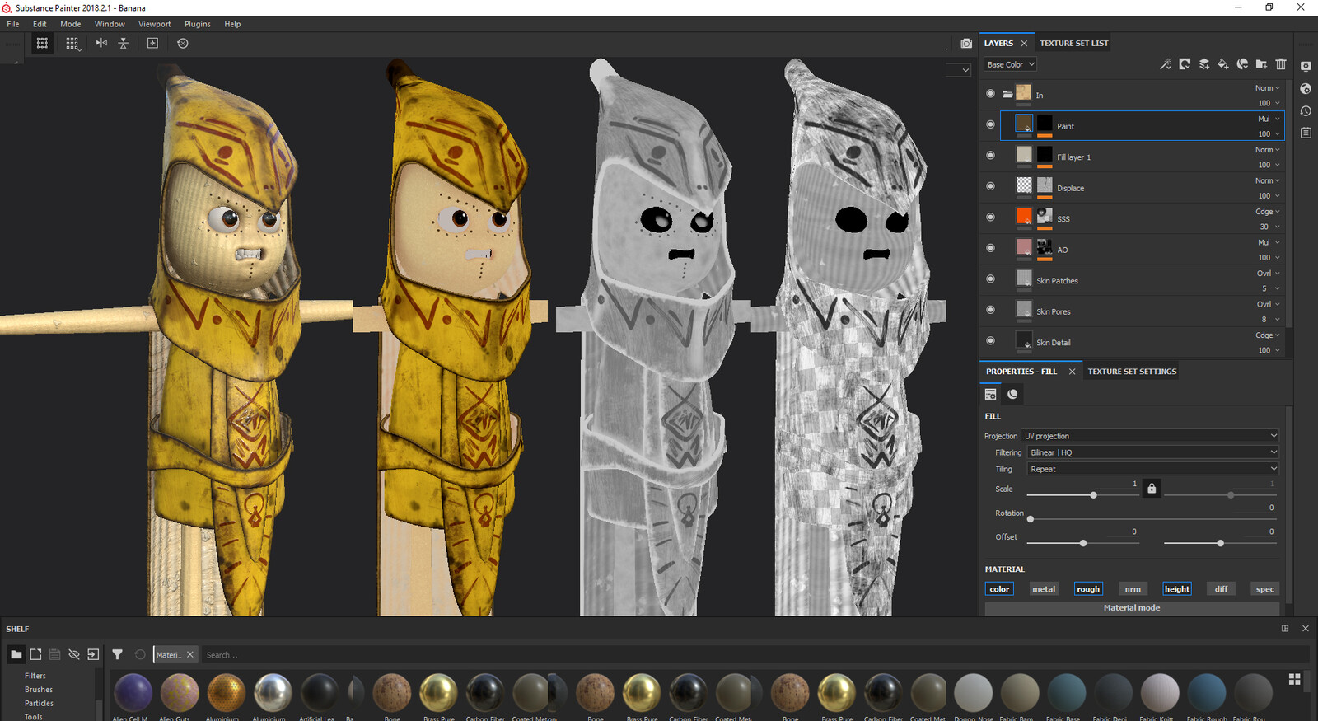Hide the In folder layer

pos(990,94)
